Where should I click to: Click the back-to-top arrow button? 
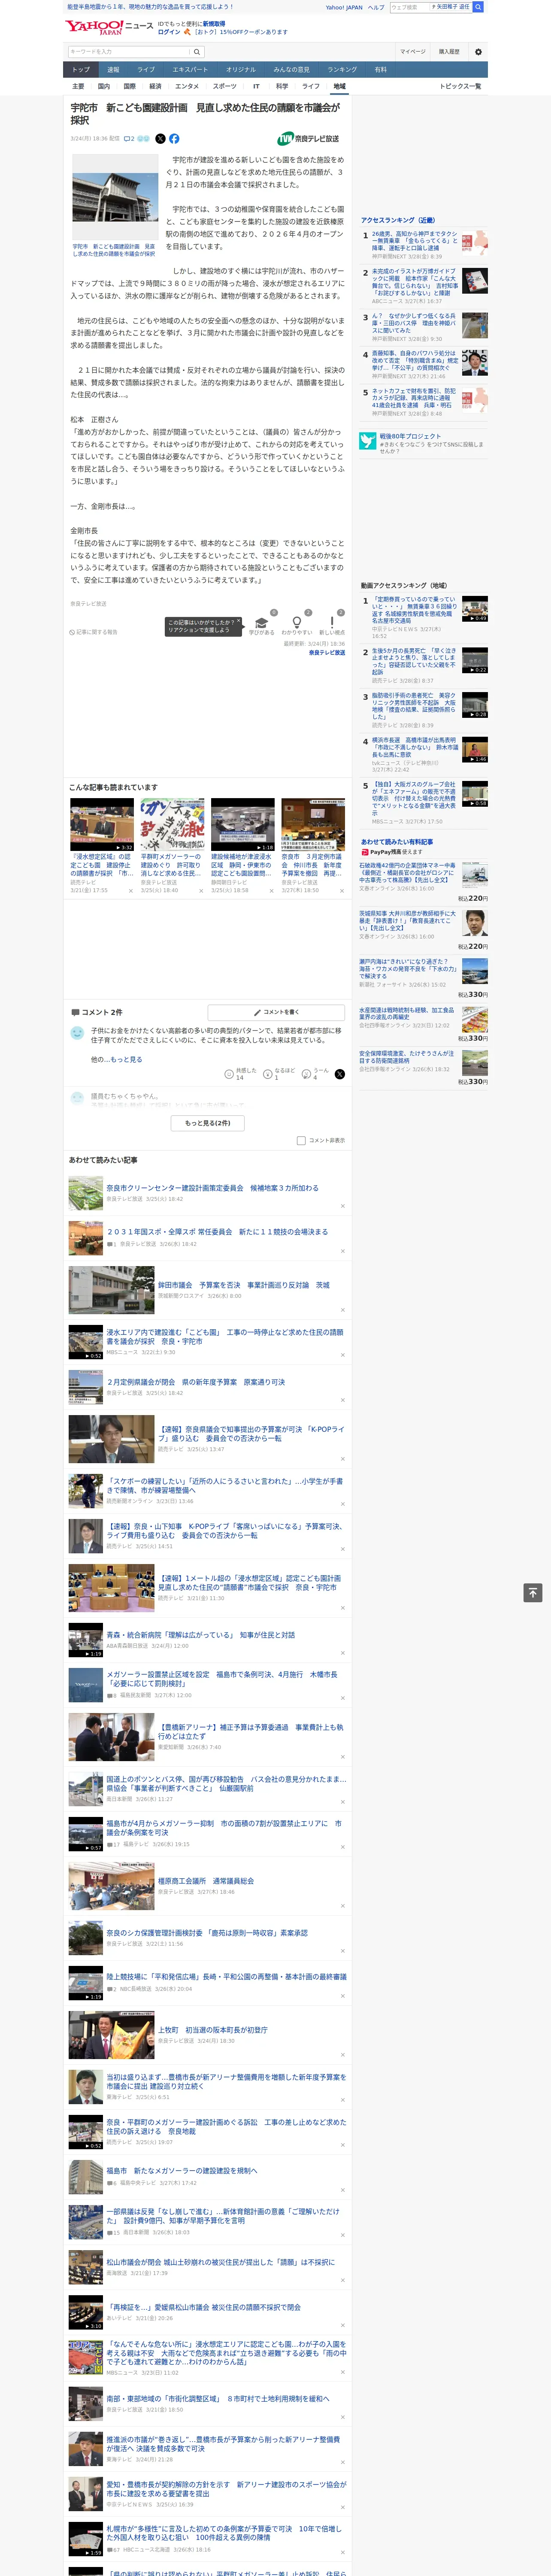(533, 1593)
